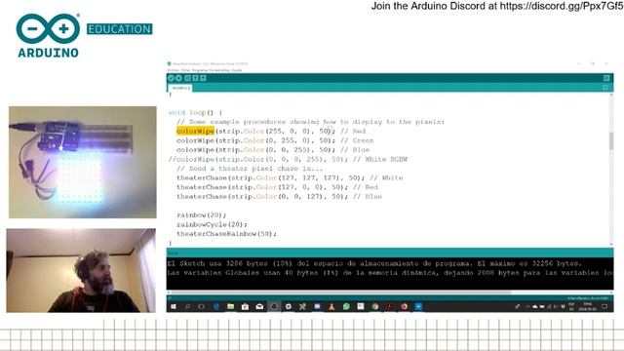Click the console line 'El Sketch usa 3286 bytes'

[374, 263]
